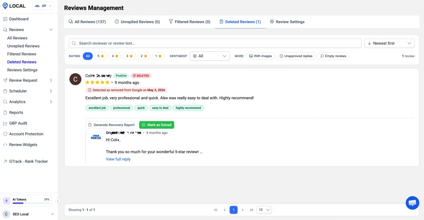The image size is (424, 220).
Task: Toggle the With images filter
Action: [260, 56]
